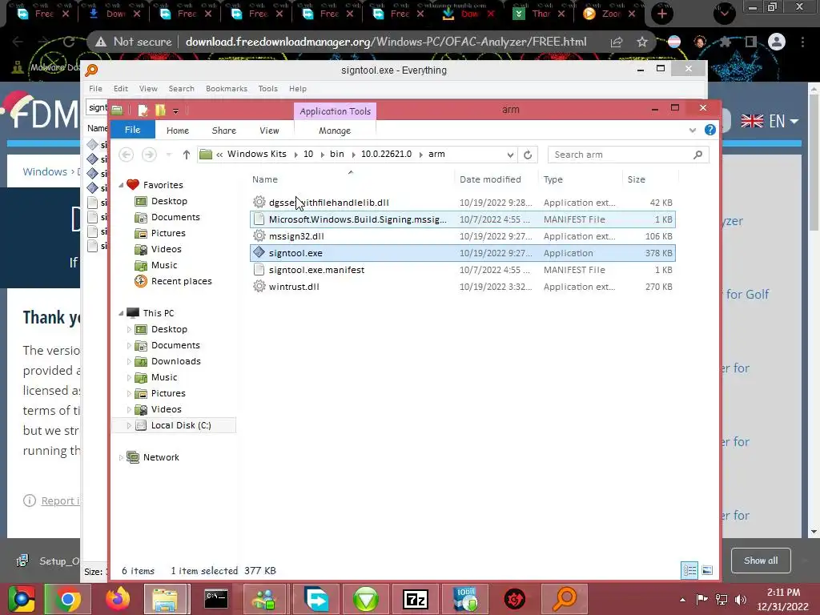
Task: Switch to Details view icon in status bar
Action: [689, 570]
